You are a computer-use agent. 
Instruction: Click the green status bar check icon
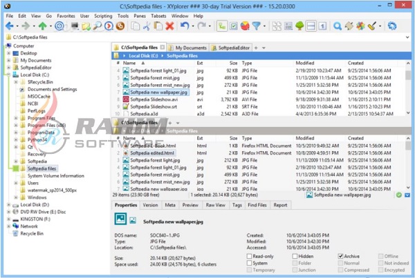[x=399, y=195]
